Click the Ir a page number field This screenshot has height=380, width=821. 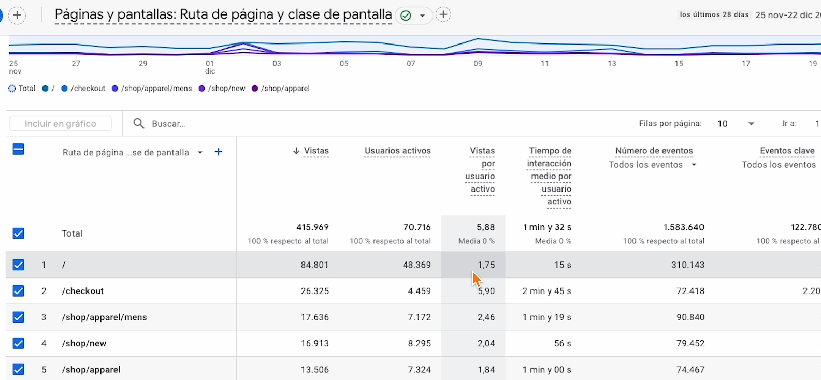pyautogui.click(x=817, y=124)
